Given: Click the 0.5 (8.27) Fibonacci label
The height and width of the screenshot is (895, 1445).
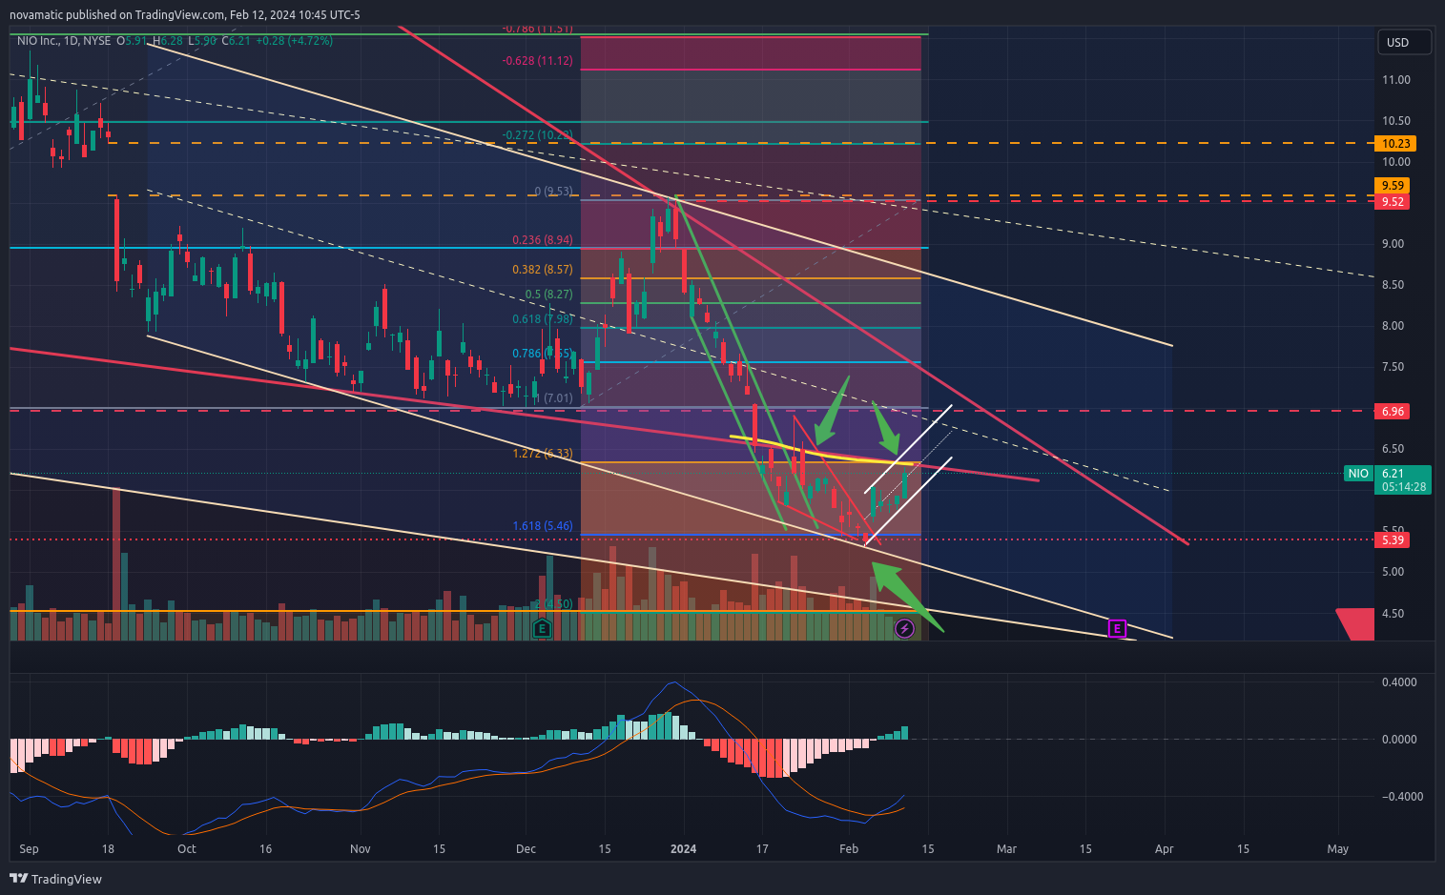Looking at the screenshot, I should pyautogui.click(x=549, y=295).
